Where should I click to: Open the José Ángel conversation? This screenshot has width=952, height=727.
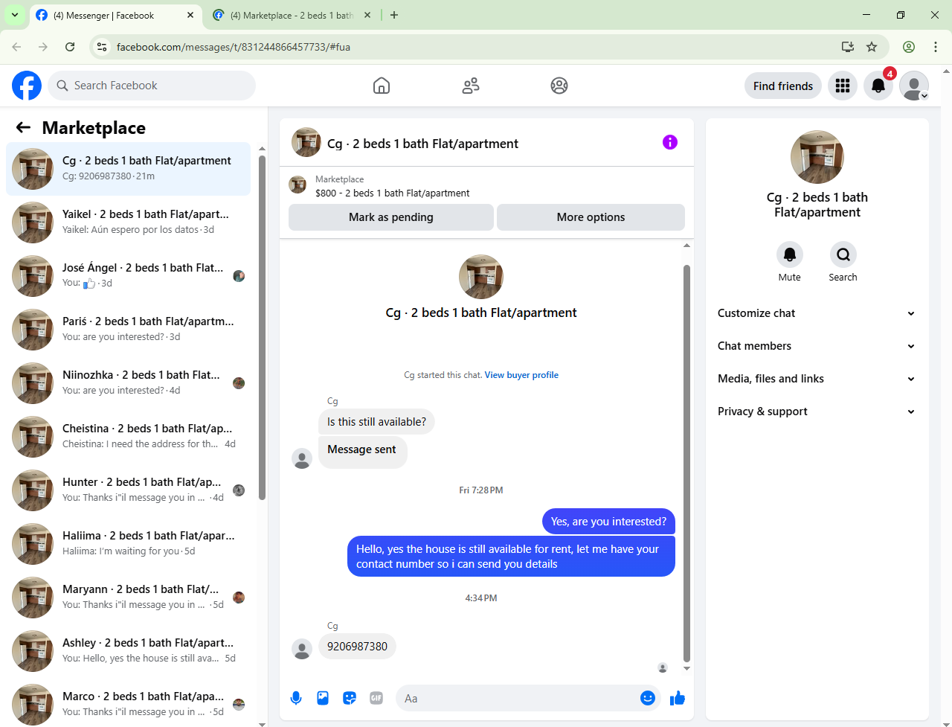tap(128, 276)
